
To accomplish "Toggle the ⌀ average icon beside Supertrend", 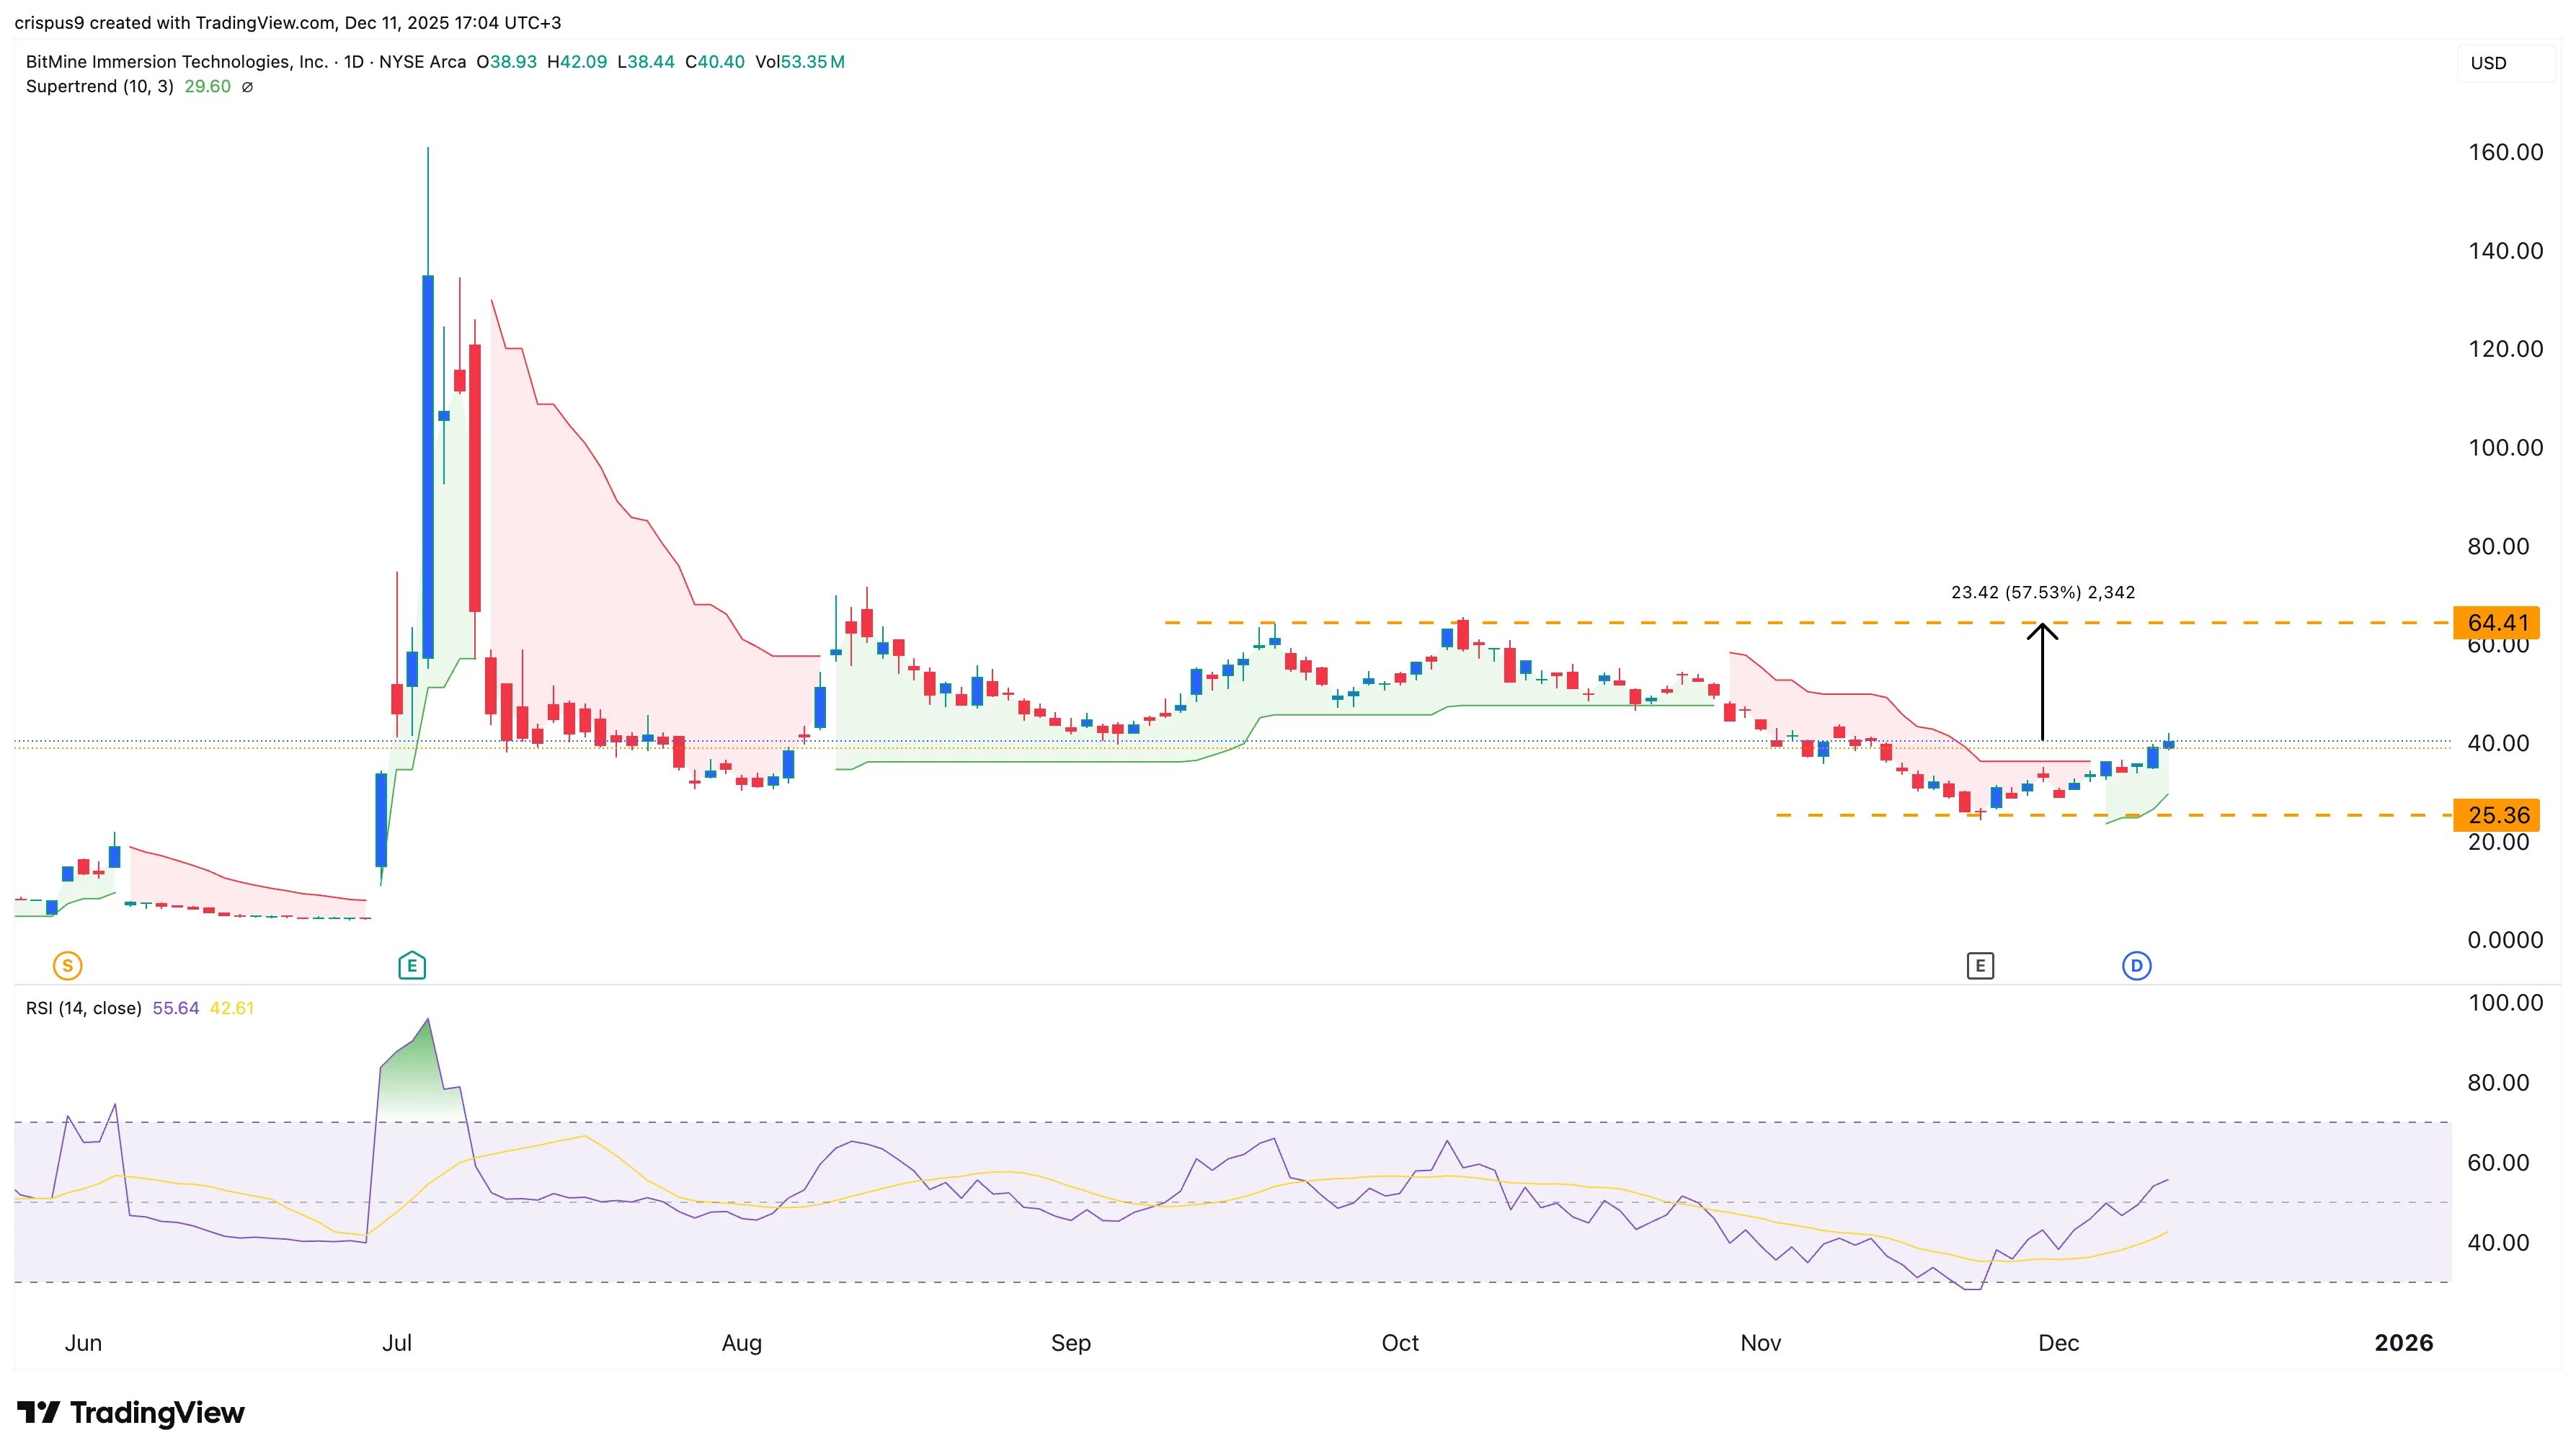I will pyautogui.click(x=248, y=87).
